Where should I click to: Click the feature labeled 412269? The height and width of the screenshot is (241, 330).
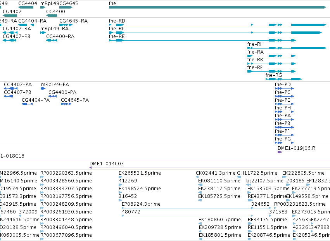[128, 181]
